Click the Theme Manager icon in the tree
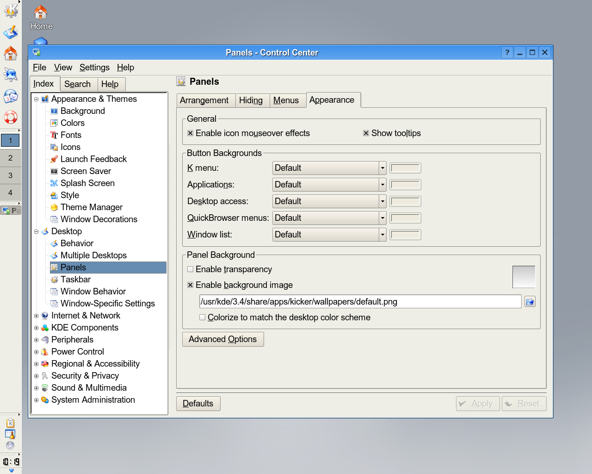Screen dimensions: 592x474 54,207
